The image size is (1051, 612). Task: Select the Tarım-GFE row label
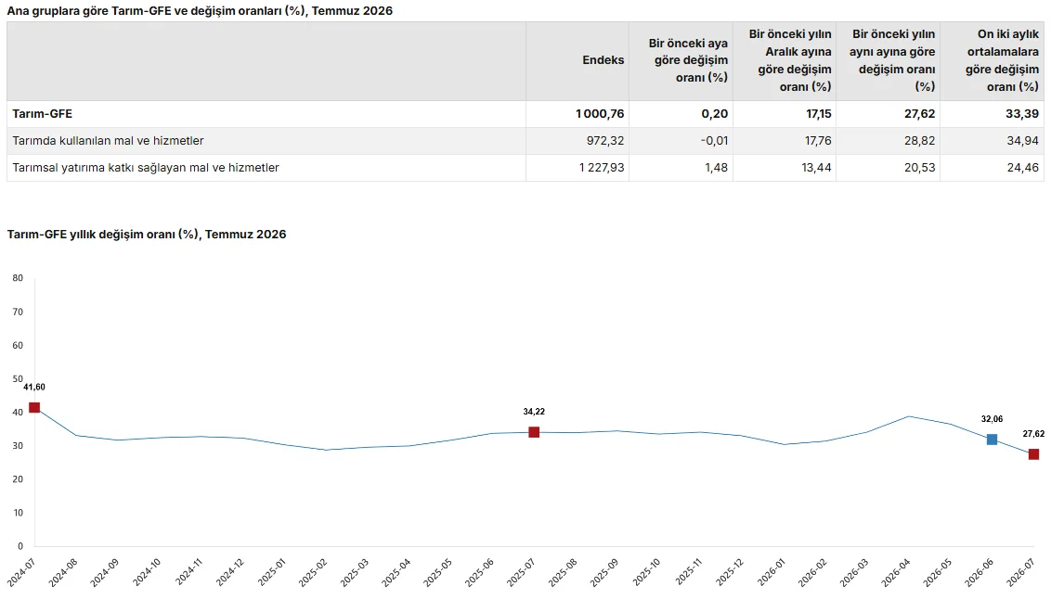[x=42, y=114]
